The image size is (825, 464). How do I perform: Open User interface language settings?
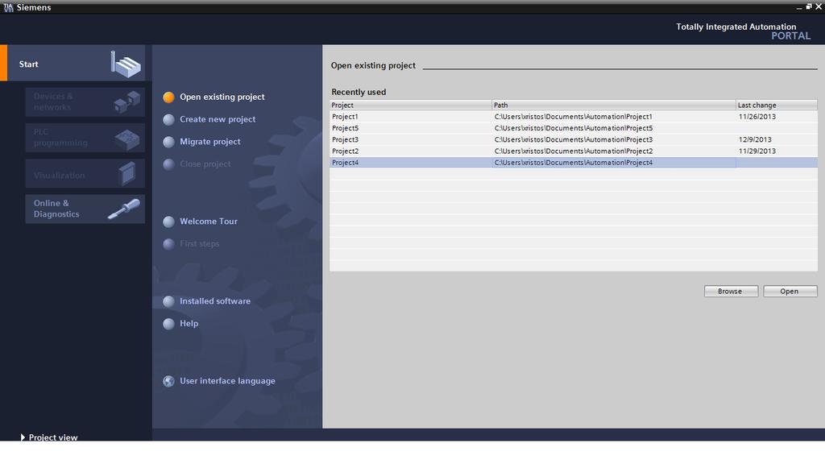pyautogui.click(x=227, y=381)
